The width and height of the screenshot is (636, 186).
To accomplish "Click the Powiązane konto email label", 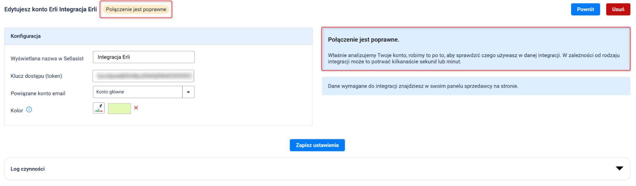I will pos(38,93).
